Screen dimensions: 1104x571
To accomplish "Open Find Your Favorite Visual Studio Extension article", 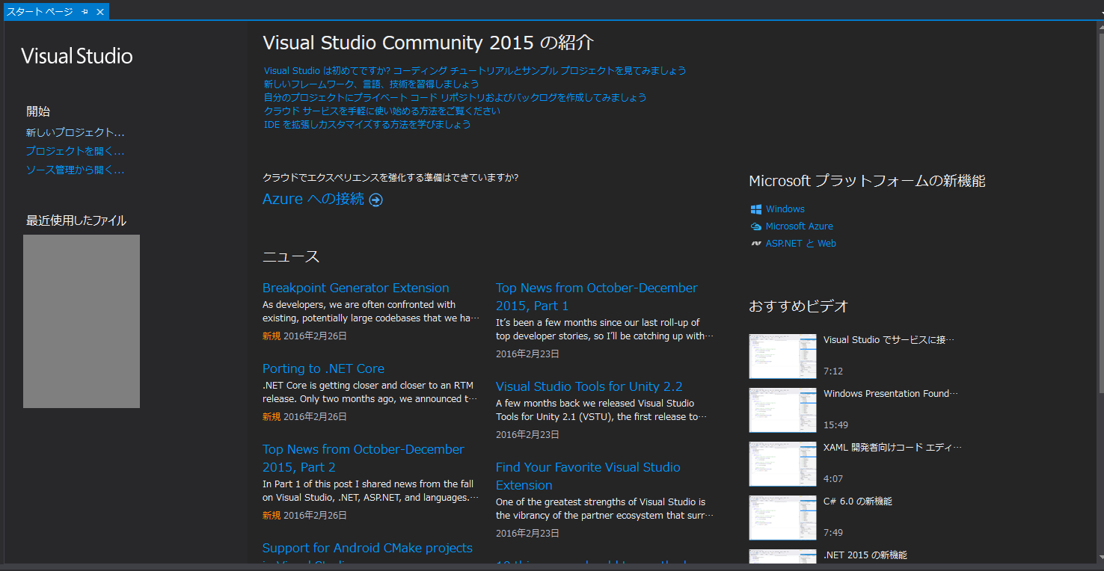I will pyautogui.click(x=588, y=476).
